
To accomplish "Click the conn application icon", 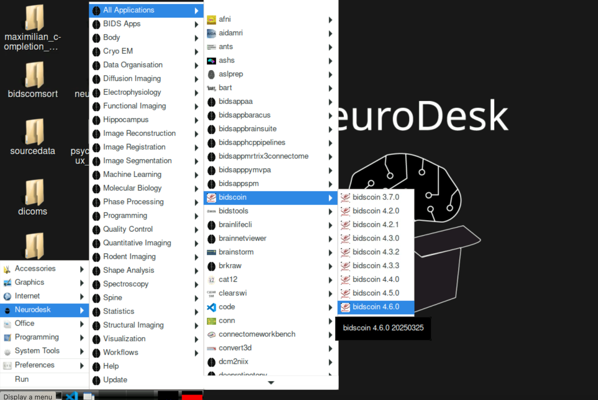I will pos(211,321).
